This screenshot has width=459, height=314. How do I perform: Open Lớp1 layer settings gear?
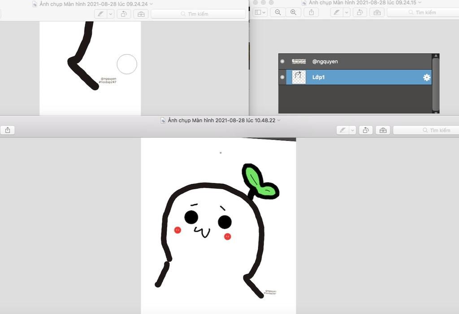click(427, 77)
